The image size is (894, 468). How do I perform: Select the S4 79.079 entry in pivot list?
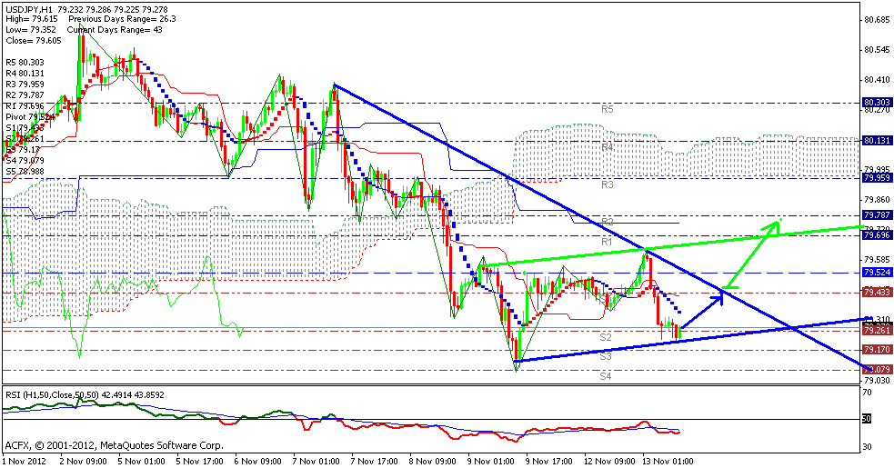pyautogui.click(x=25, y=160)
